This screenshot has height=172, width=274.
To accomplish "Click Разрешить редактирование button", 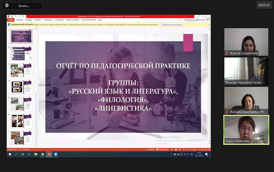I will click(172, 25).
